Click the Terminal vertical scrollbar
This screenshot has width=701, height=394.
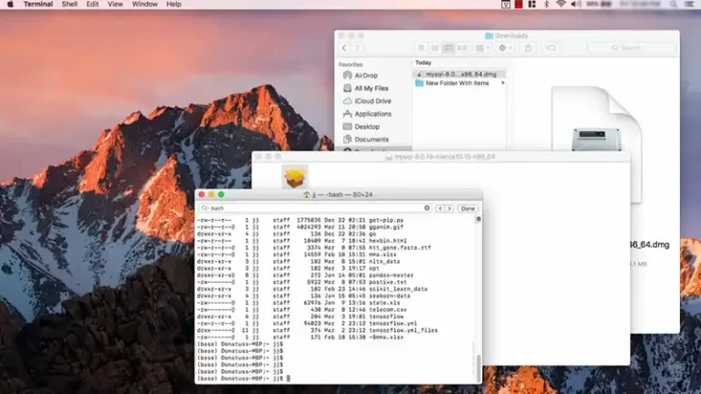click(x=478, y=368)
